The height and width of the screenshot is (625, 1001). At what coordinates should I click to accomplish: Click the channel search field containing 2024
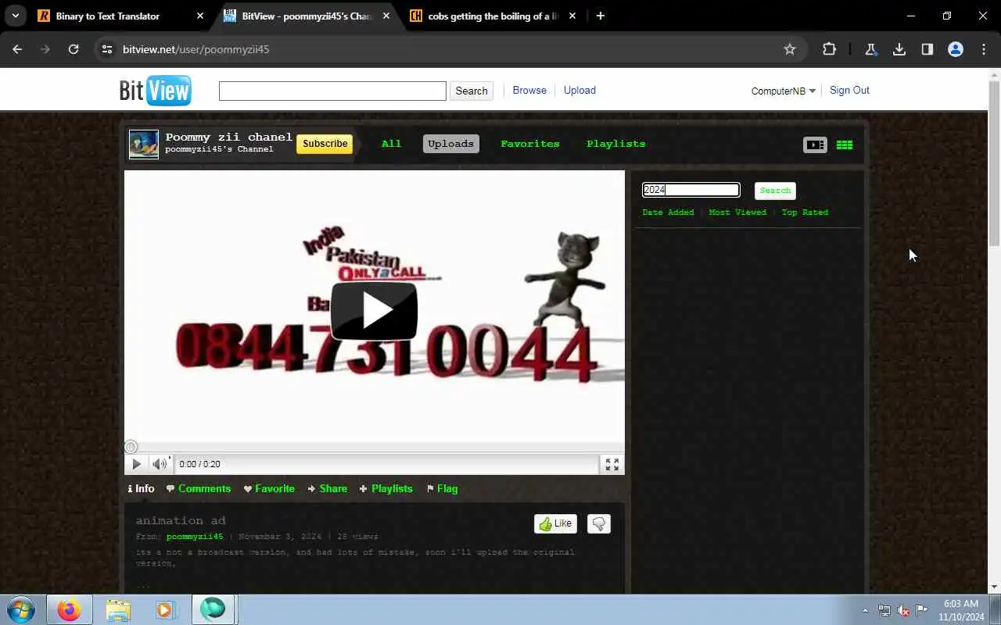click(x=691, y=190)
